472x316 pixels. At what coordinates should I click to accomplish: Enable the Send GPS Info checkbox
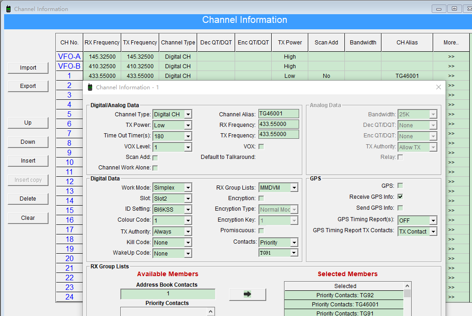click(x=400, y=207)
